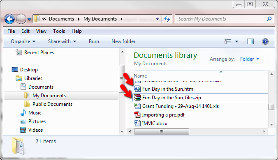
Task: Select Documents library in tree
Action: 41,87
